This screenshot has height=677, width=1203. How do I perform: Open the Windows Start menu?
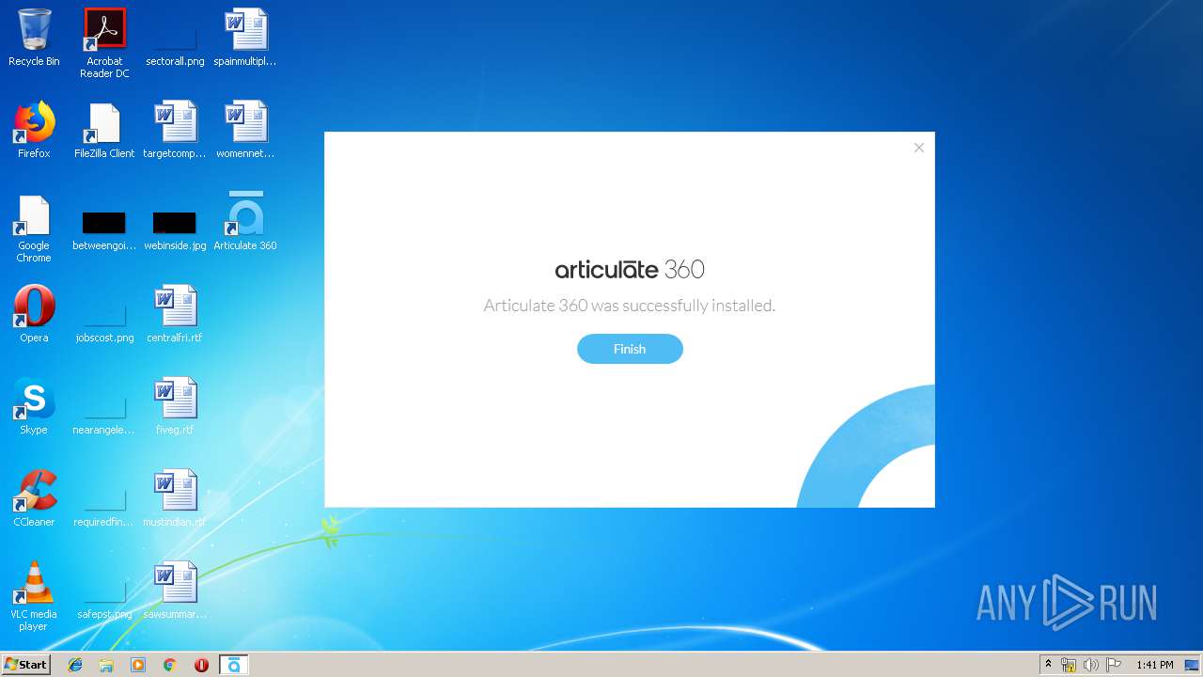[26, 665]
